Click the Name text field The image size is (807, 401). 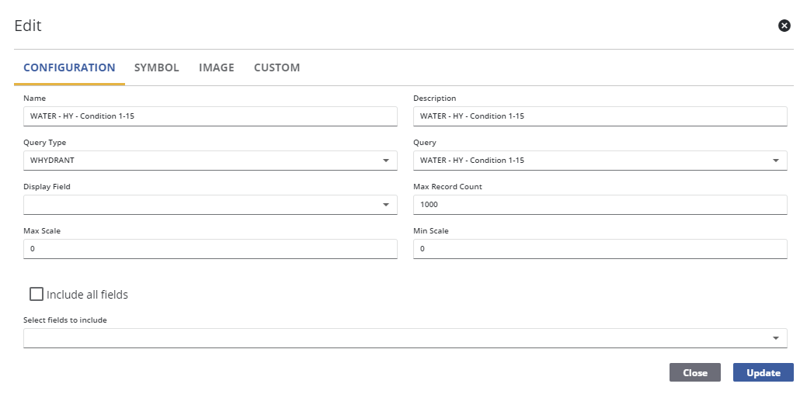210,116
